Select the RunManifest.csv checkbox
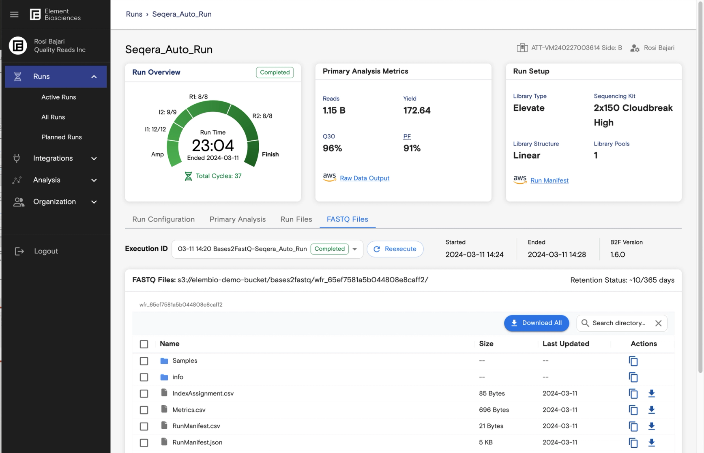The image size is (704, 453). [x=144, y=426]
